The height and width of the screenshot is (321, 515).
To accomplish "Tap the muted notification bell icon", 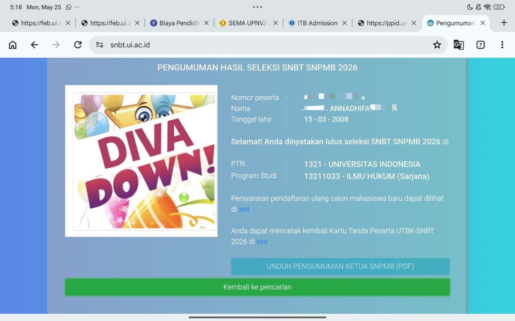I will pyautogui.click(x=478, y=7).
